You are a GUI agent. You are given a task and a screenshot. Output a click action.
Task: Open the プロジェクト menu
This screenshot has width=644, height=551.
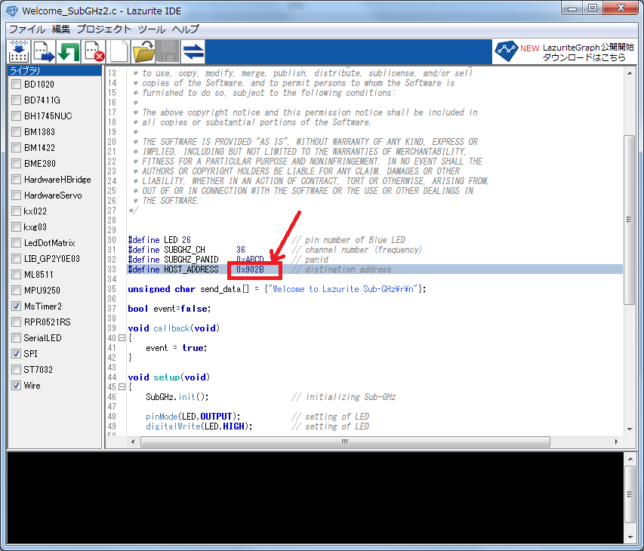pyautogui.click(x=104, y=29)
